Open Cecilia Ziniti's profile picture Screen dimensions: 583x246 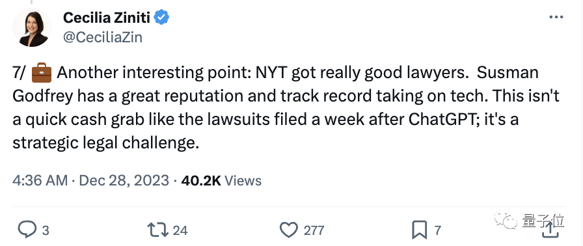pyautogui.click(x=32, y=27)
